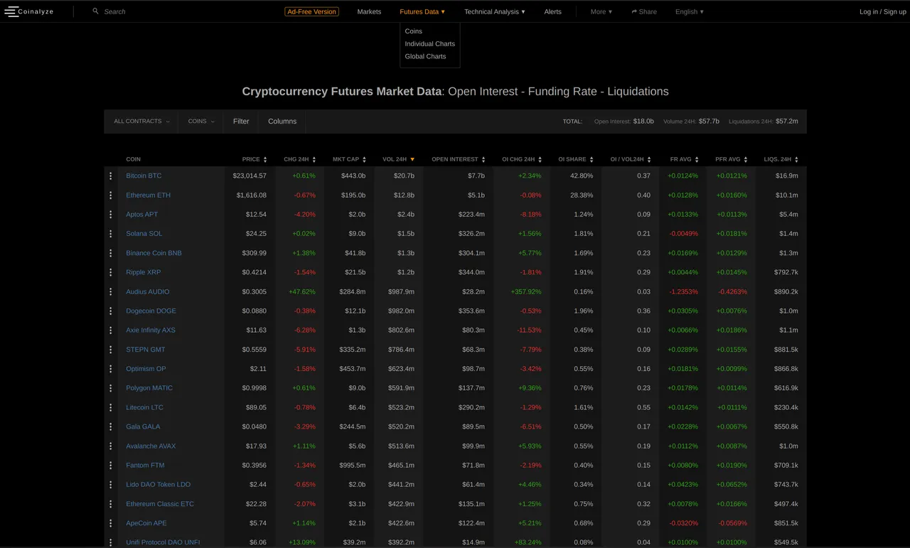This screenshot has width=910, height=548.
Task: Open the Coinalyze hamburger menu icon
Action: (x=11, y=11)
